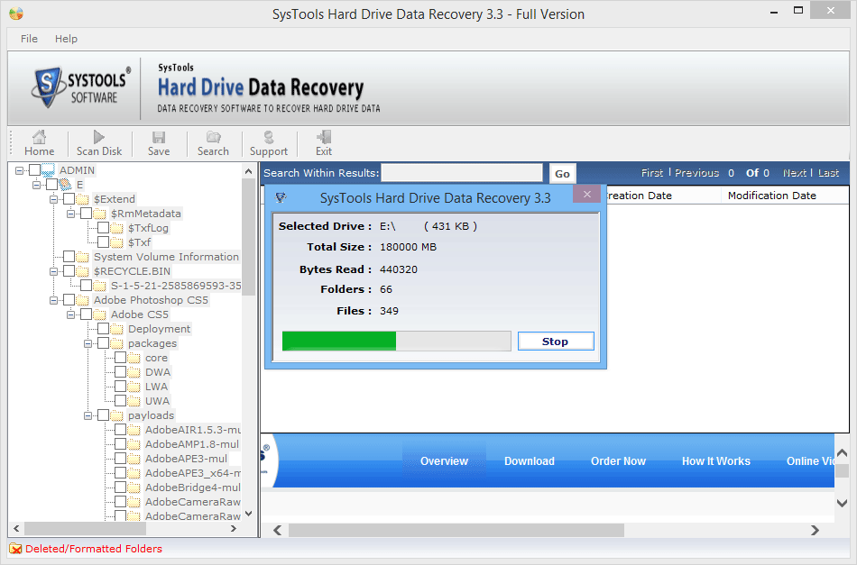Image resolution: width=857 pixels, height=565 pixels.
Task: Click the E drive icon in the tree
Action: coord(65,185)
